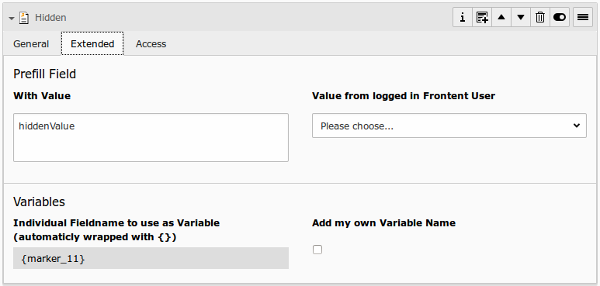Switch to the Access tab
Viewport: 600px width, 286px height.
(x=151, y=44)
